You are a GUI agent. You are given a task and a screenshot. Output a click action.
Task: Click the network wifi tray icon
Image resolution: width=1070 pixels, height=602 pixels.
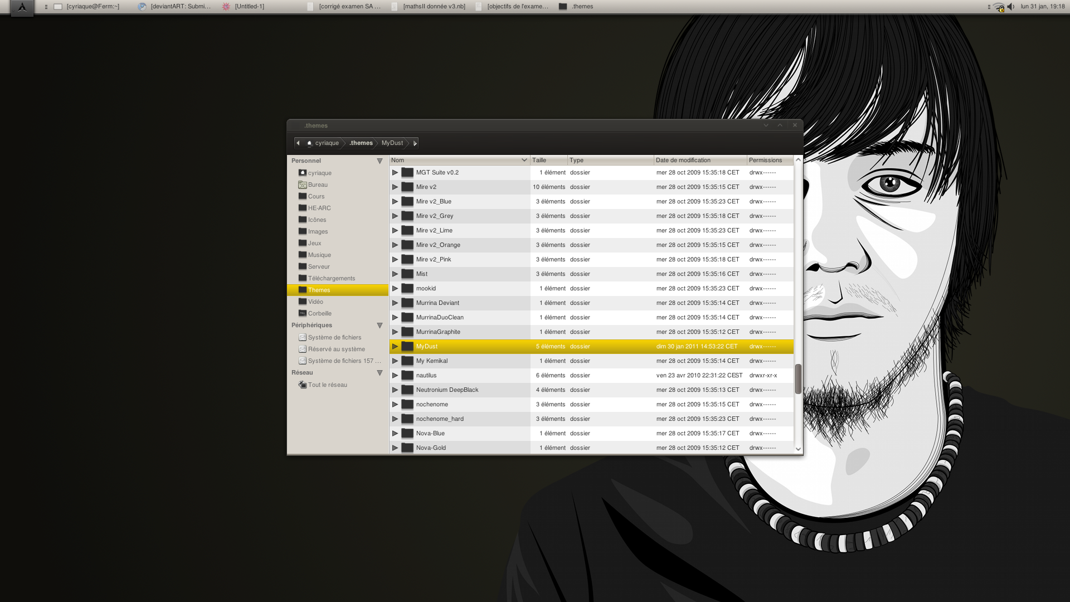(999, 7)
